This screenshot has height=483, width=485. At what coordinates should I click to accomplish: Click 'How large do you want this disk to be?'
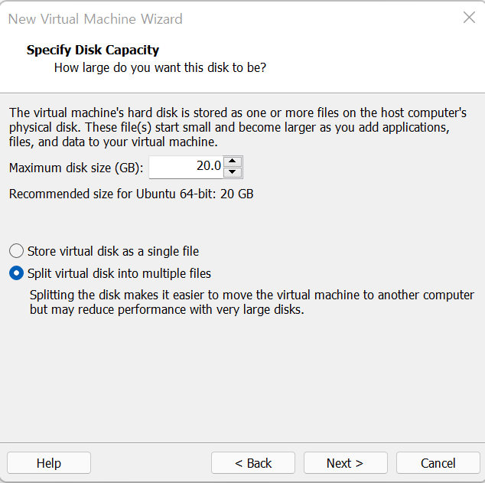(160, 67)
